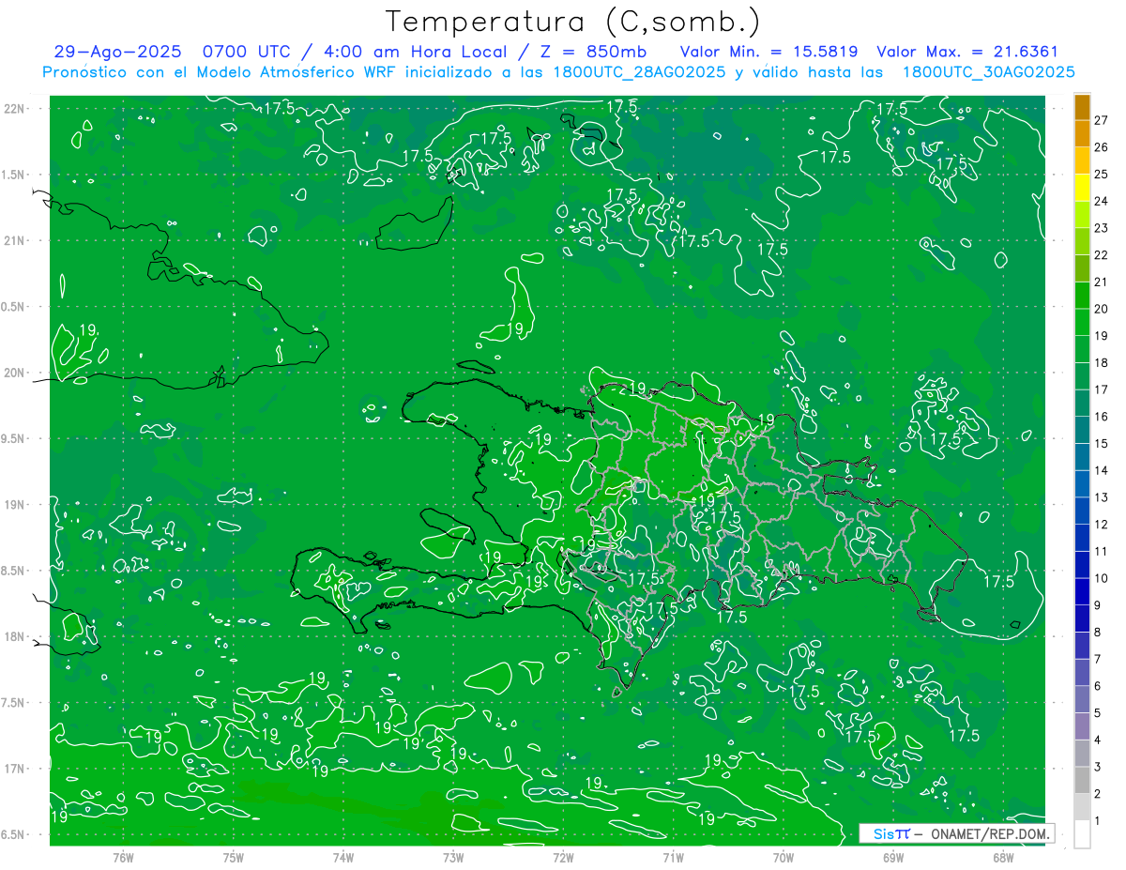Click the '72W' longitude axis label
The width and height of the screenshot is (1126, 870).
click(x=563, y=858)
